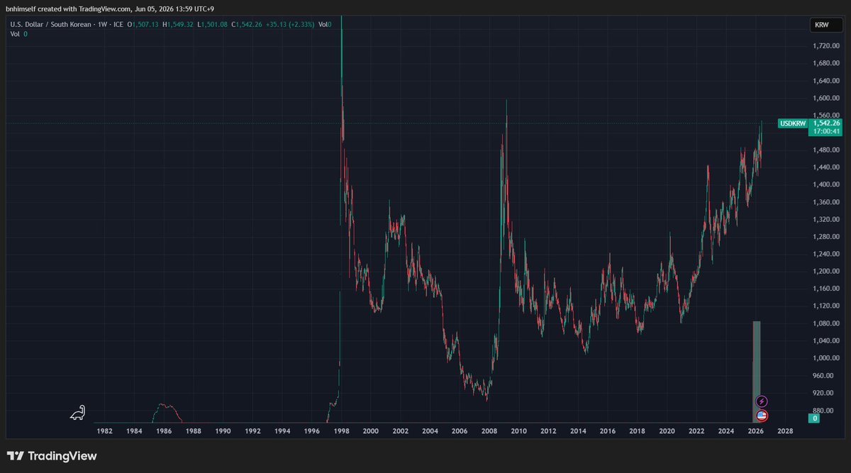Click the close value C1,542.26
The height and width of the screenshot is (473, 851).
(x=247, y=24)
